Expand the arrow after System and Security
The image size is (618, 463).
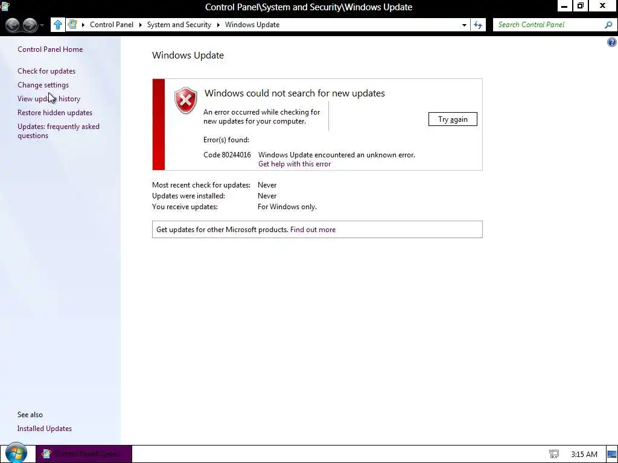click(218, 25)
